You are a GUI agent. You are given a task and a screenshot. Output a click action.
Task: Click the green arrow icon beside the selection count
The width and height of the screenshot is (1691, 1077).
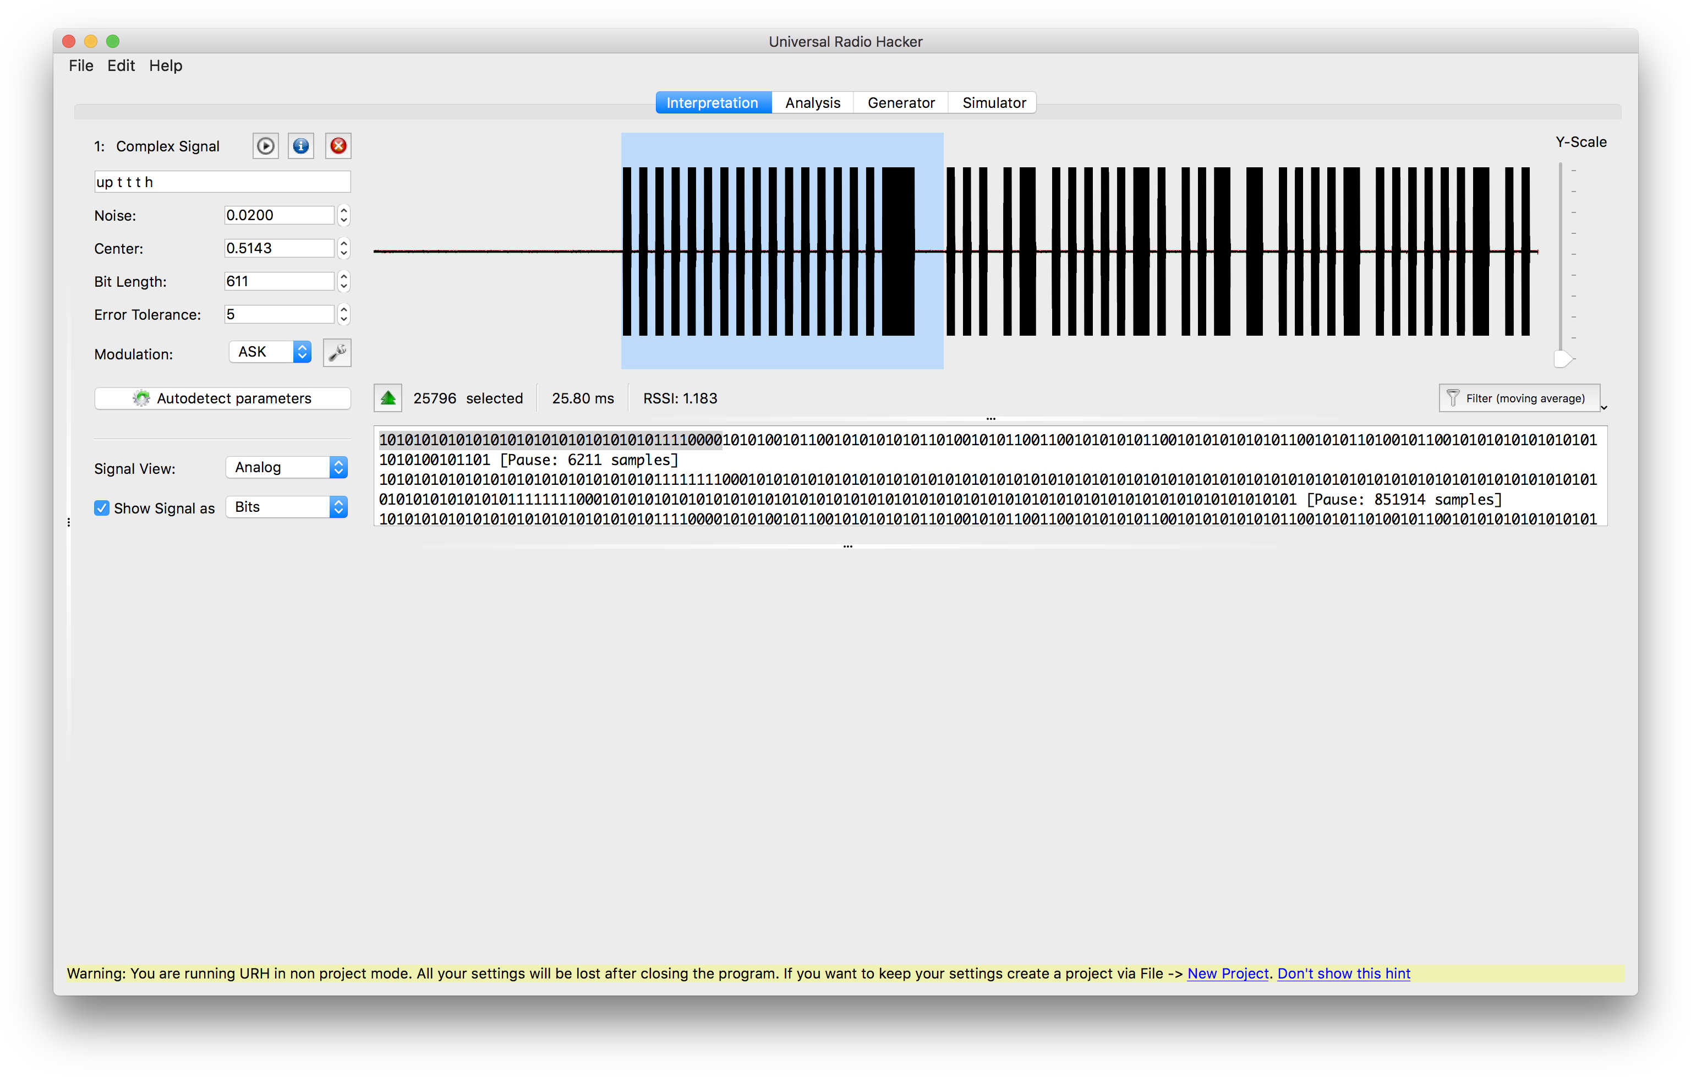pos(387,398)
